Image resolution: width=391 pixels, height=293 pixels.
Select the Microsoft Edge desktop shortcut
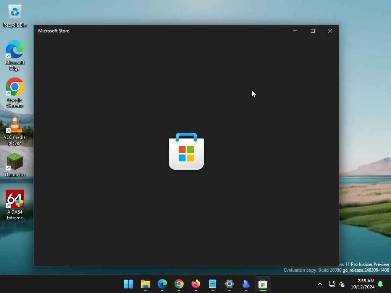point(15,55)
